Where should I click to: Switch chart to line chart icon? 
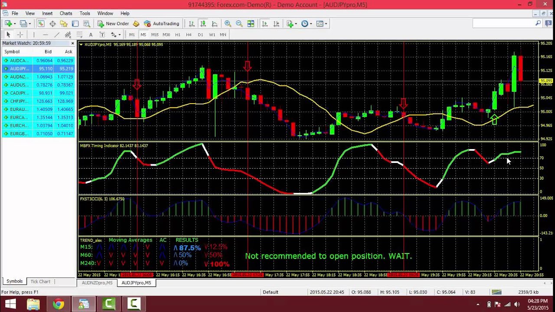point(214,24)
